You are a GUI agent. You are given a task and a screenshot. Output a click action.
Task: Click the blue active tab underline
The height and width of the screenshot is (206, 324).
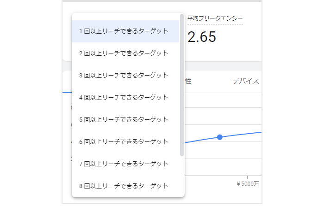(x=67, y=92)
